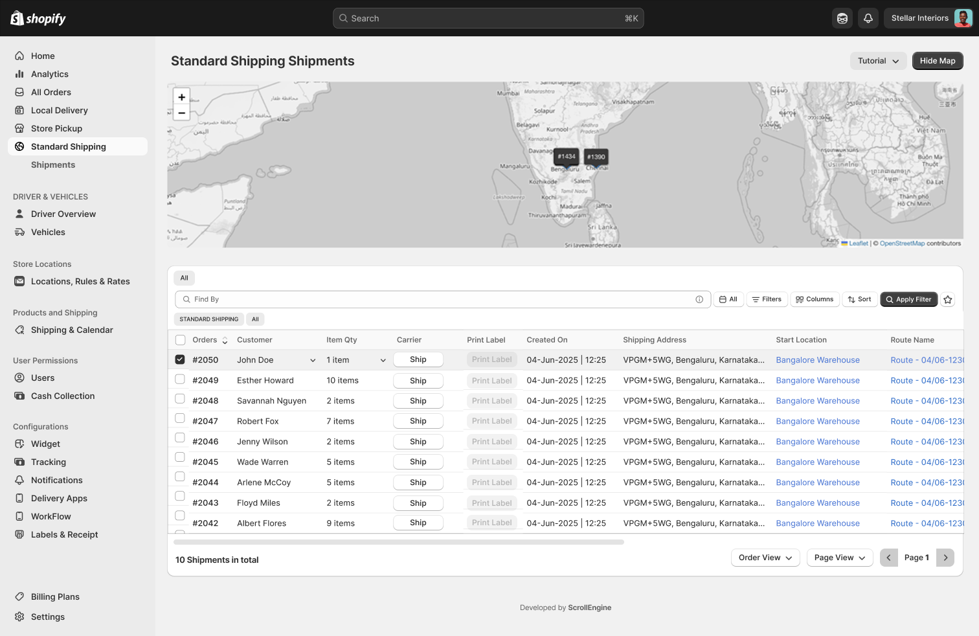Zoom in on the map

(182, 97)
